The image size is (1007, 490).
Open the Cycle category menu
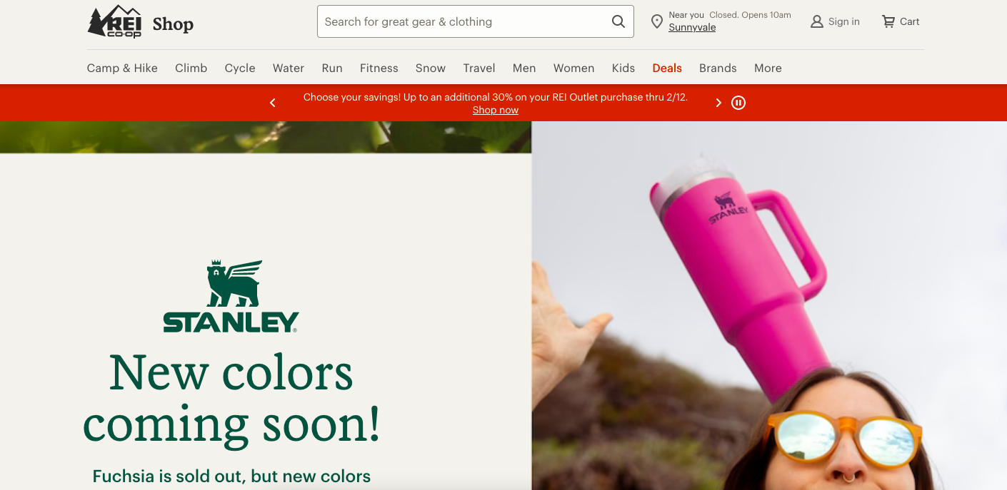click(x=240, y=68)
